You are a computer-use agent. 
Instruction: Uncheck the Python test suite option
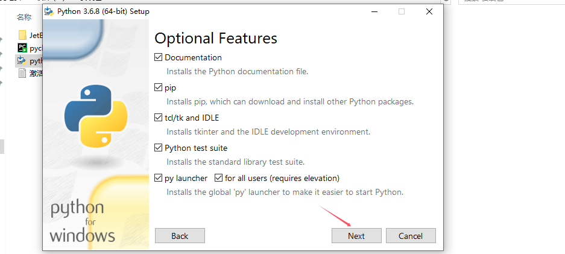159,148
